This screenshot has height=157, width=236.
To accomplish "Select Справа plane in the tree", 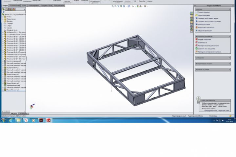I will pos(9,28).
